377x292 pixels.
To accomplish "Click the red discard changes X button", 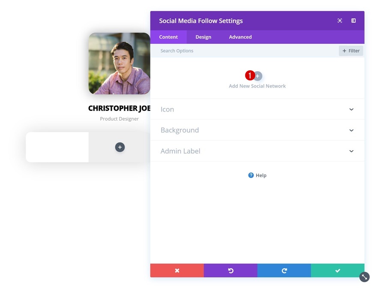I will (177, 271).
